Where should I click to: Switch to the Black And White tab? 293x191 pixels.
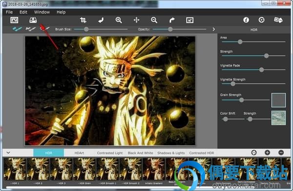coord(140,153)
